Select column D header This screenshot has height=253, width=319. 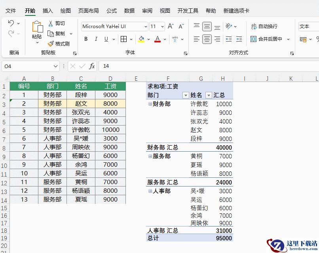(x=110, y=78)
